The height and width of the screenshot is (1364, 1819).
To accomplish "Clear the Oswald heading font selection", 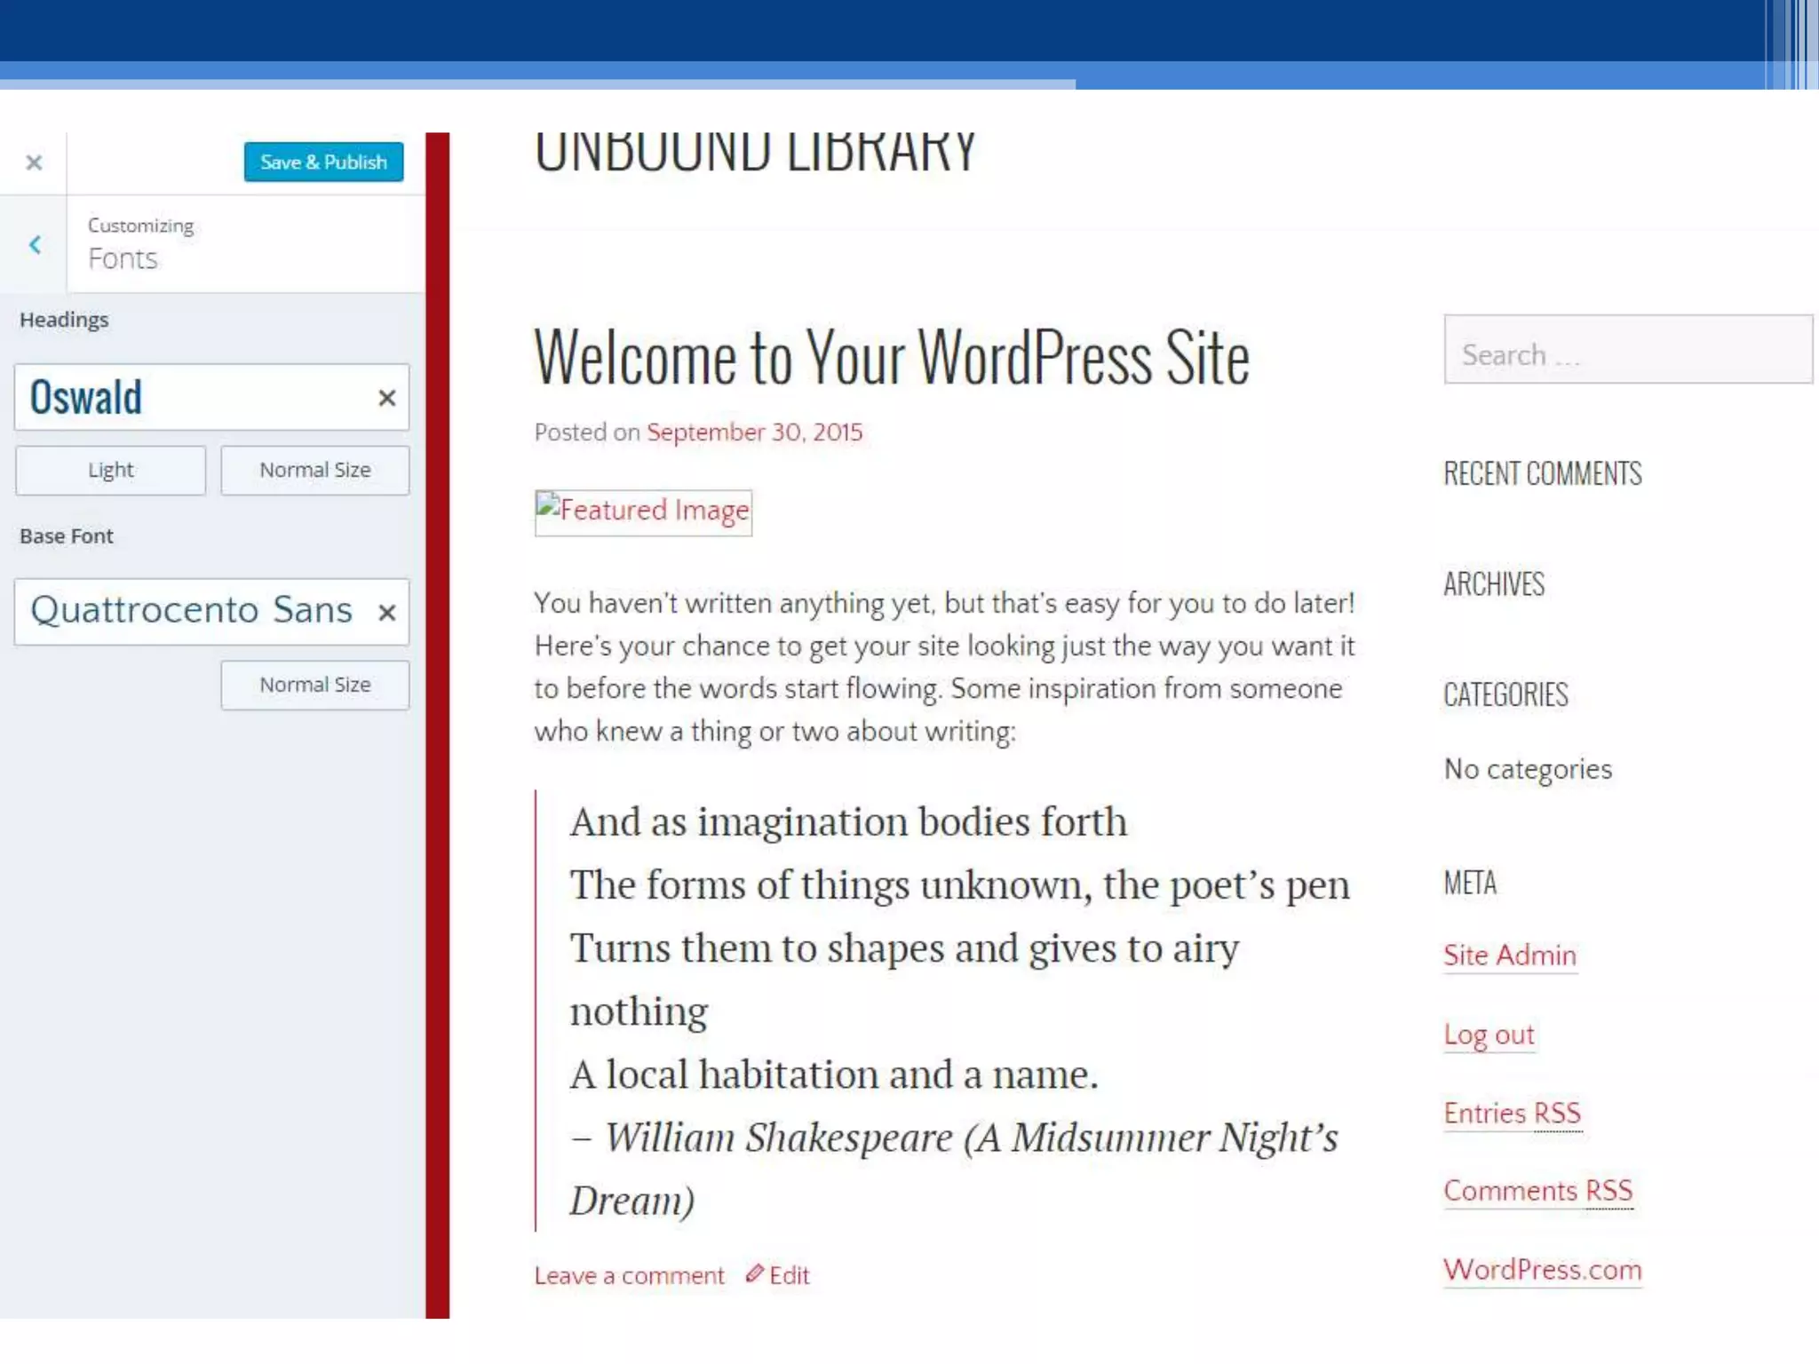I will 386,398.
